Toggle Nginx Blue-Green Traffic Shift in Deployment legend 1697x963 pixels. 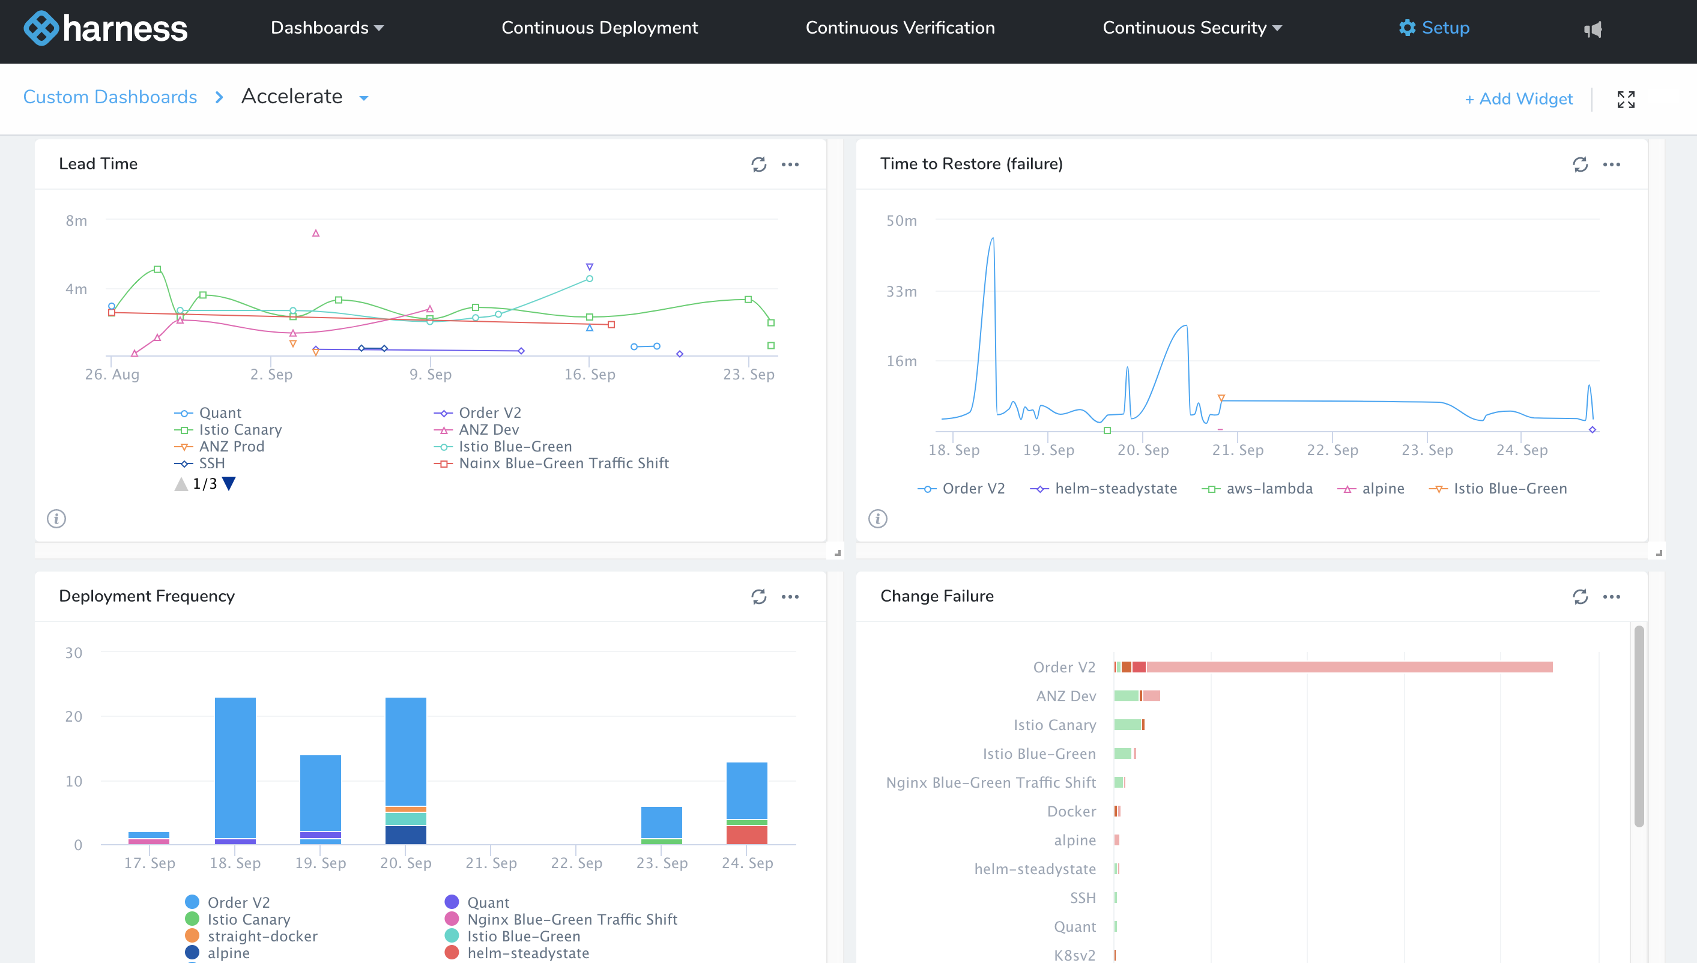pyautogui.click(x=561, y=919)
